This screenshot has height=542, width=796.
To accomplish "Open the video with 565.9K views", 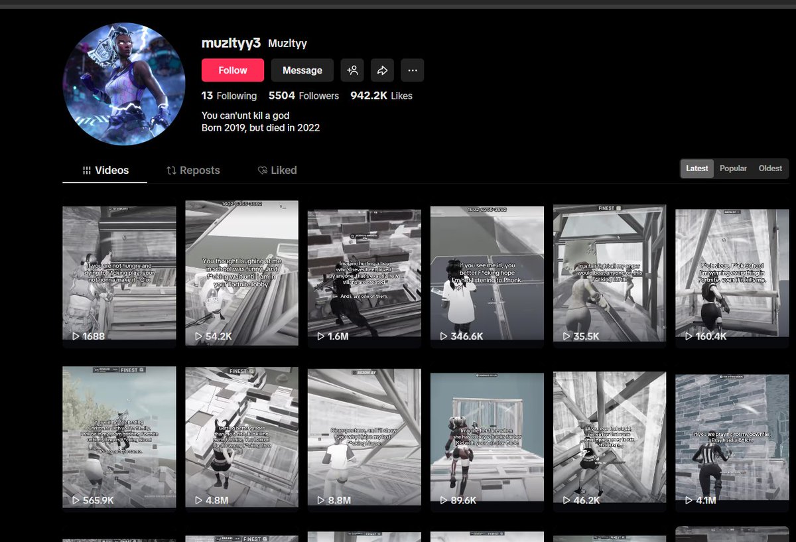I will (x=119, y=437).
